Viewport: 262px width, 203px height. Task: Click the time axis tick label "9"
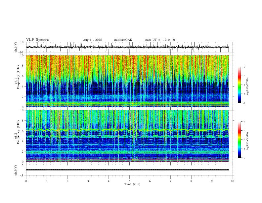(x=212, y=181)
